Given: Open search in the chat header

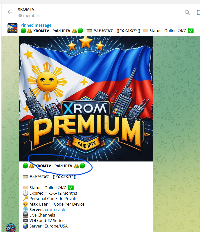Looking at the screenshot, I should 187,12.
